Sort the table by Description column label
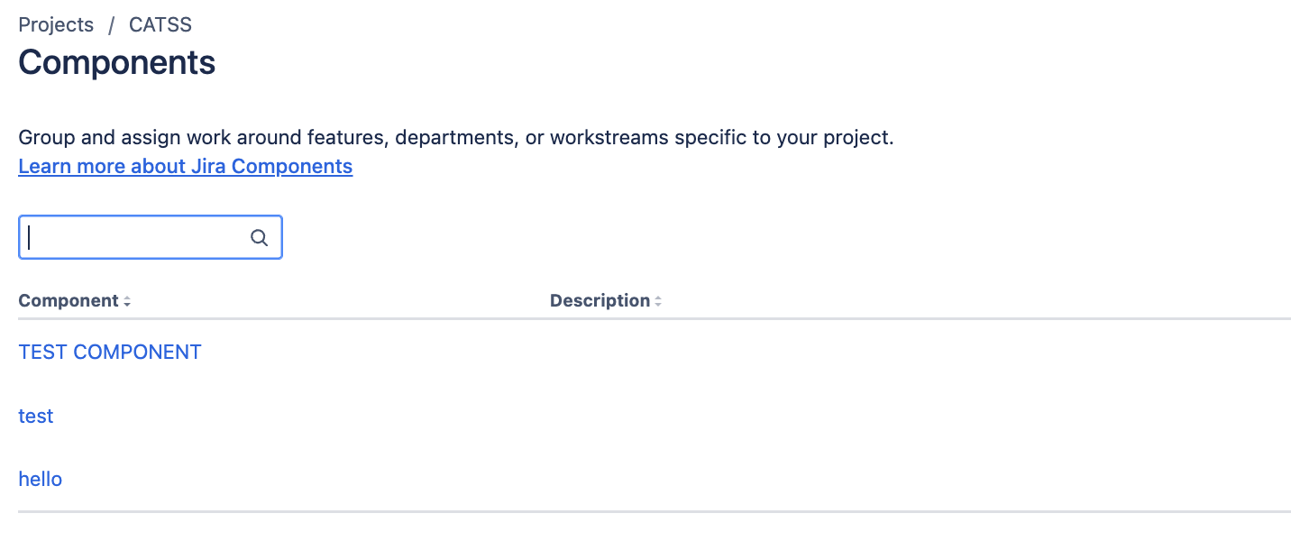This screenshot has width=1291, height=541. point(600,301)
